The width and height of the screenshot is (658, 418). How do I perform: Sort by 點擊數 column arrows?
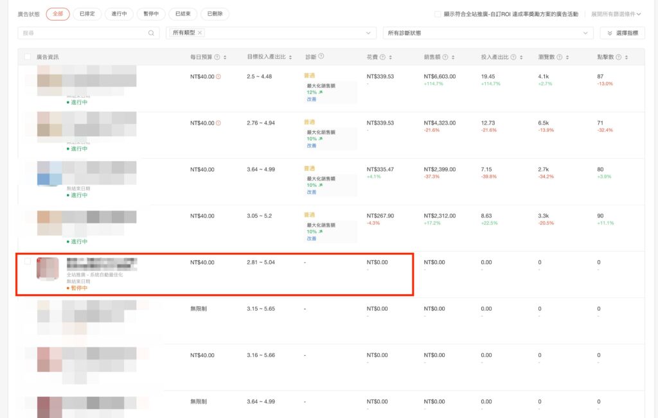pos(626,57)
